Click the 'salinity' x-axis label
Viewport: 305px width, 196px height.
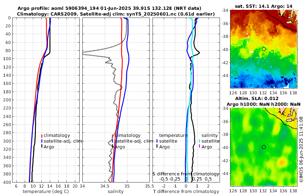click(x=116, y=192)
